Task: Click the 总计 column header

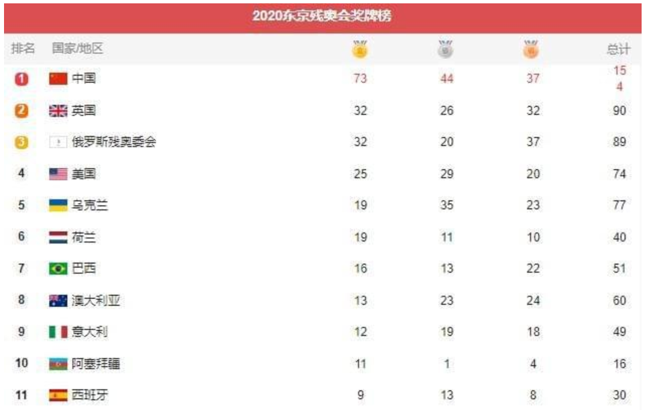Action: coord(619,49)
